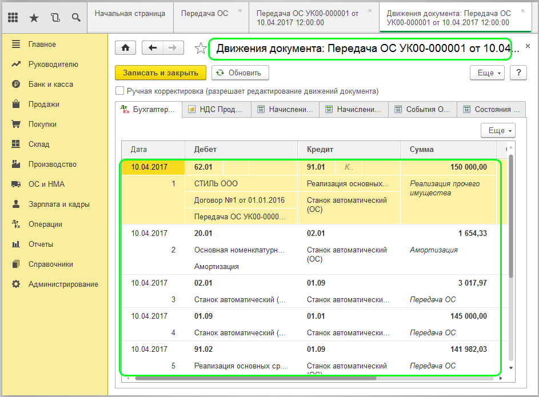Viewport: 539px width, 397px height.
Task: Open the first Начислени... tab
Action: pyautogui.click(x=285, y=109)
